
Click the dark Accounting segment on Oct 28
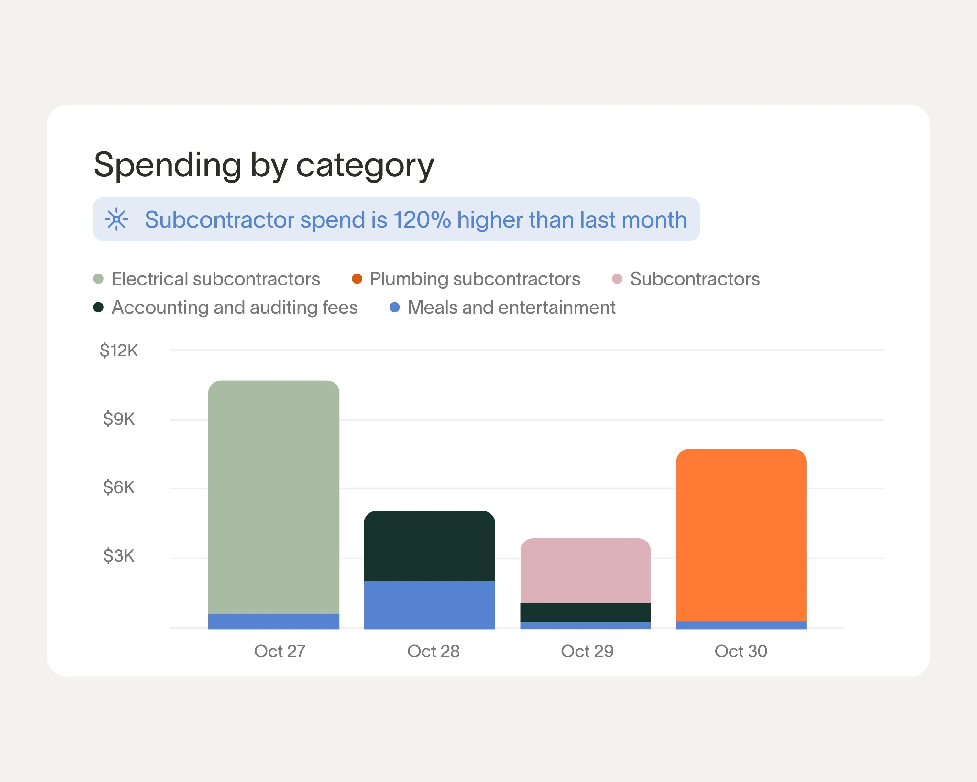point(429,546)
